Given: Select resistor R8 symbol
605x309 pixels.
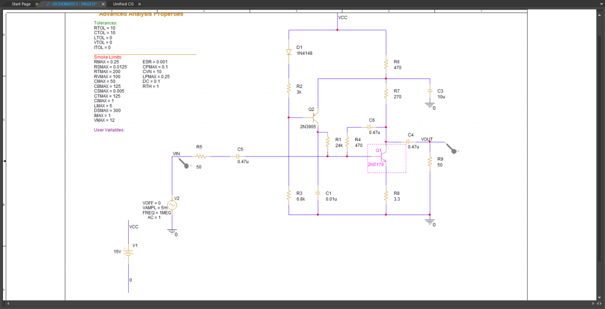Looking at the screenshot, I should coord(386,195).
